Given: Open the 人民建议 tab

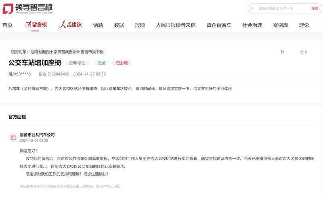Looking at the screenshot, I should [x=70, y=25].
